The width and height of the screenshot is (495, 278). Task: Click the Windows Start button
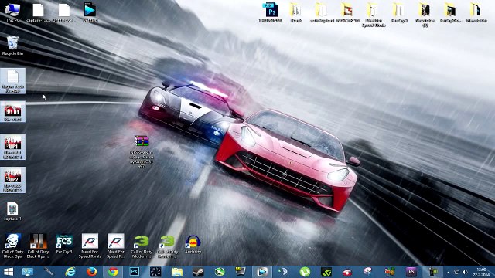(9, 272)
